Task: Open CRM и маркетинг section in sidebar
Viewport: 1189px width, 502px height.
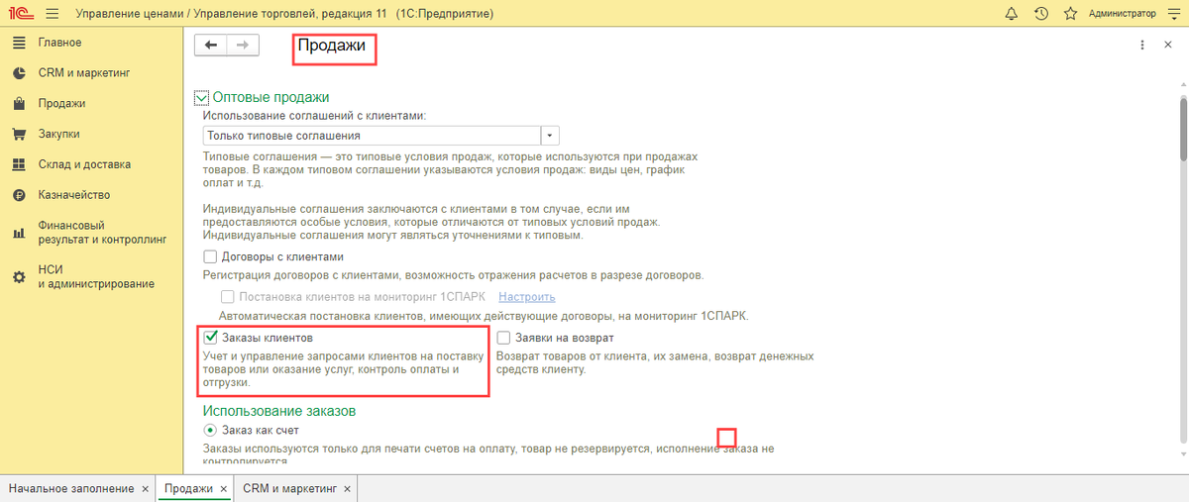Action: click(x=84, y=73)
